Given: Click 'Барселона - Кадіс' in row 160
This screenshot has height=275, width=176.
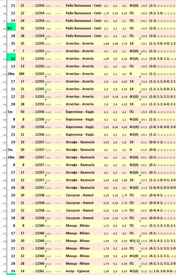Looking at the screenshot, I should pyautogui.click(x=80, y=119).
